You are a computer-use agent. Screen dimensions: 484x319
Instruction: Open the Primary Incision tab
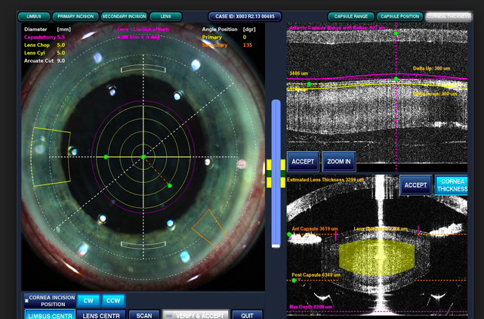point(76,16)
